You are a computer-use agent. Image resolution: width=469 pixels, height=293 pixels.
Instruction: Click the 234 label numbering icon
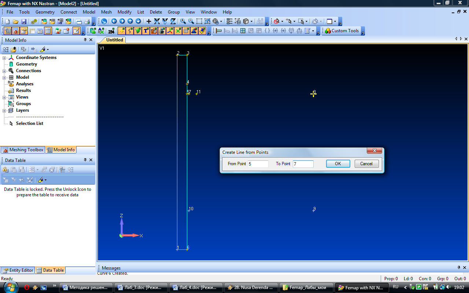pyautogui.click(x=111, y=31)
